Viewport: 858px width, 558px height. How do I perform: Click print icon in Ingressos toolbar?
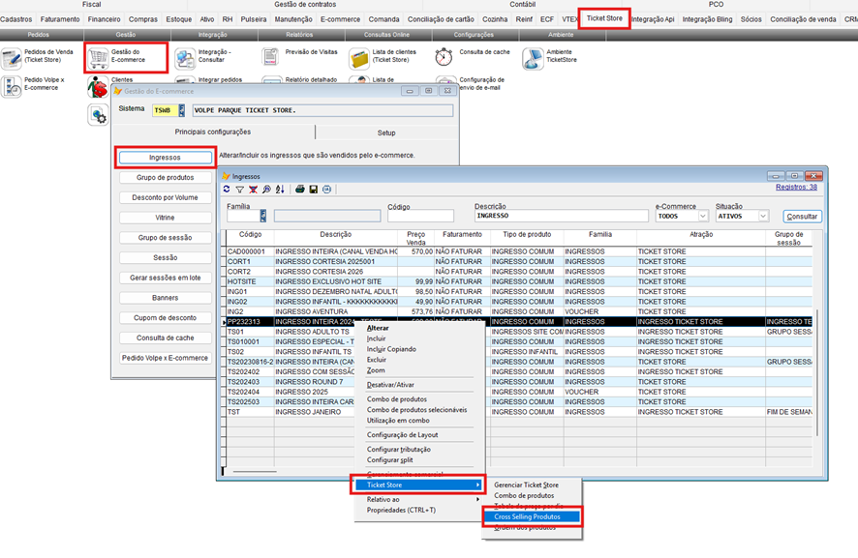click(x=300, y=190)
